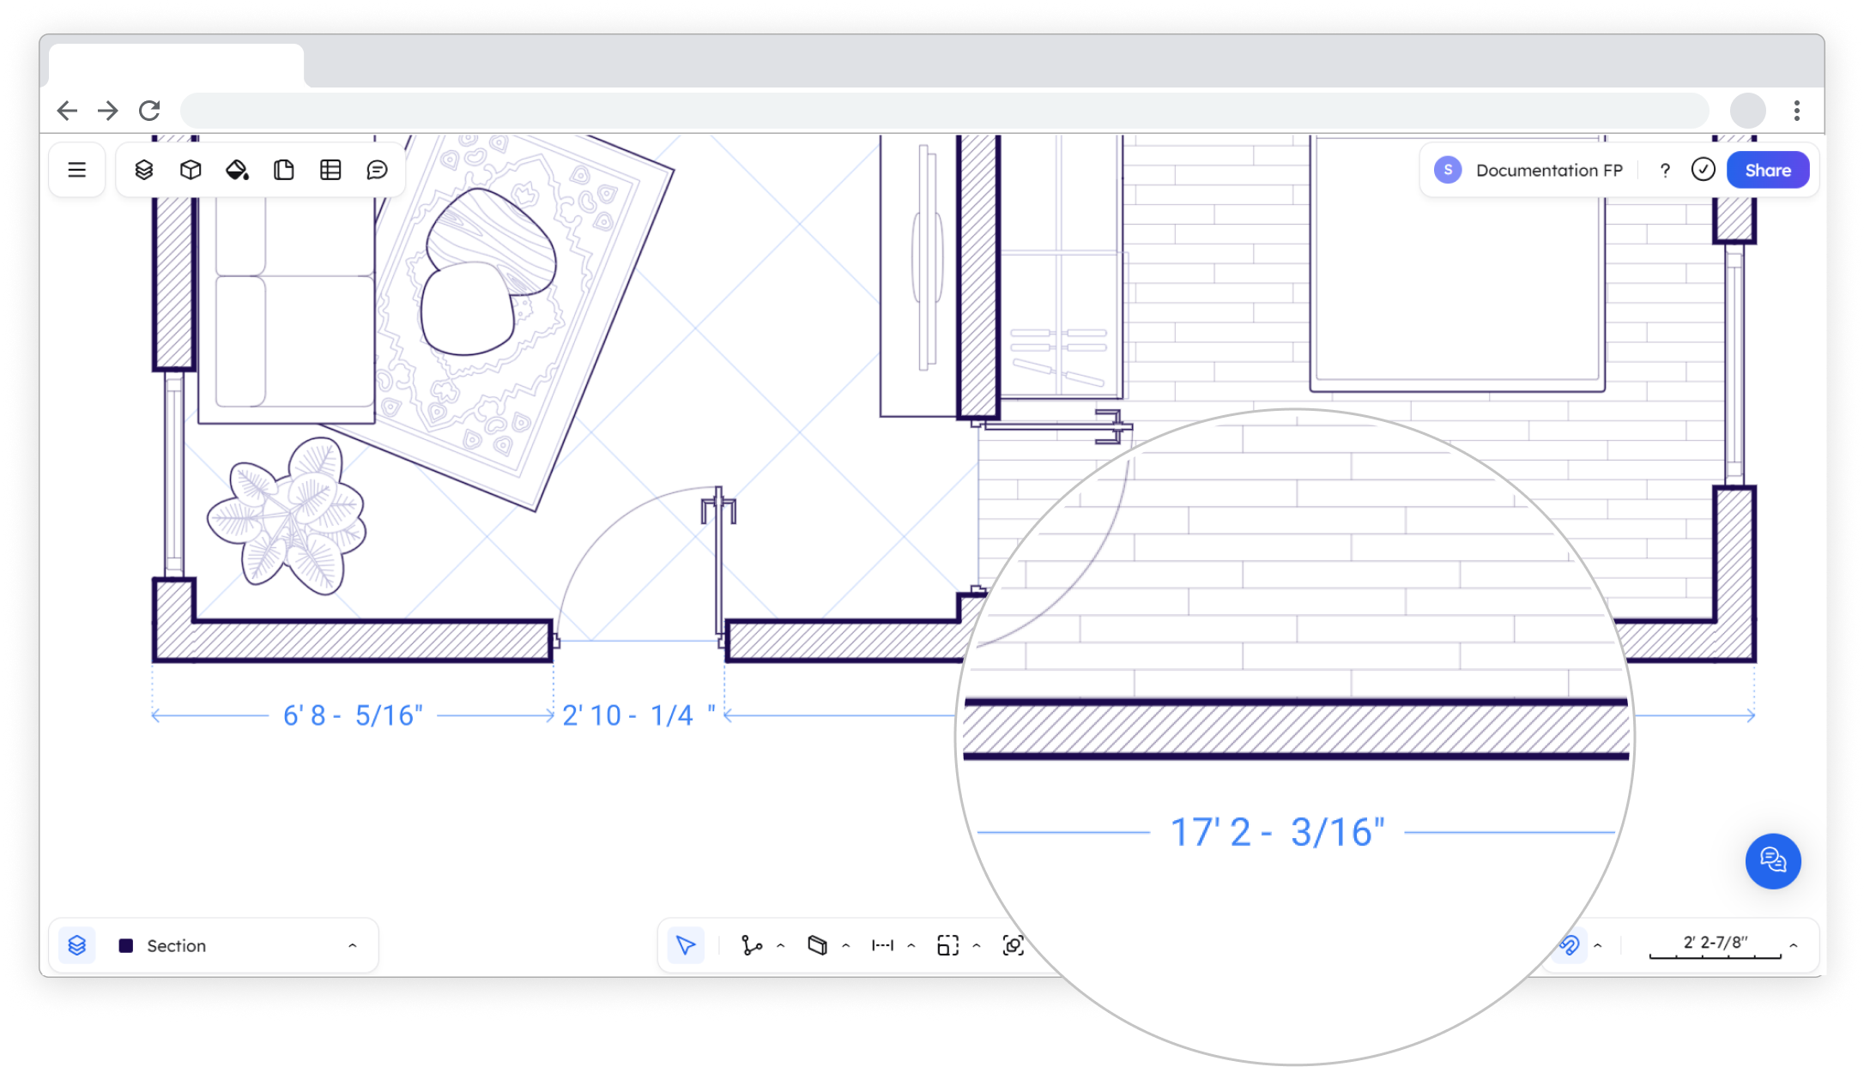Click the question mark help icon
Screen dimensions: 1864x1067
(x=1665, y=170)
